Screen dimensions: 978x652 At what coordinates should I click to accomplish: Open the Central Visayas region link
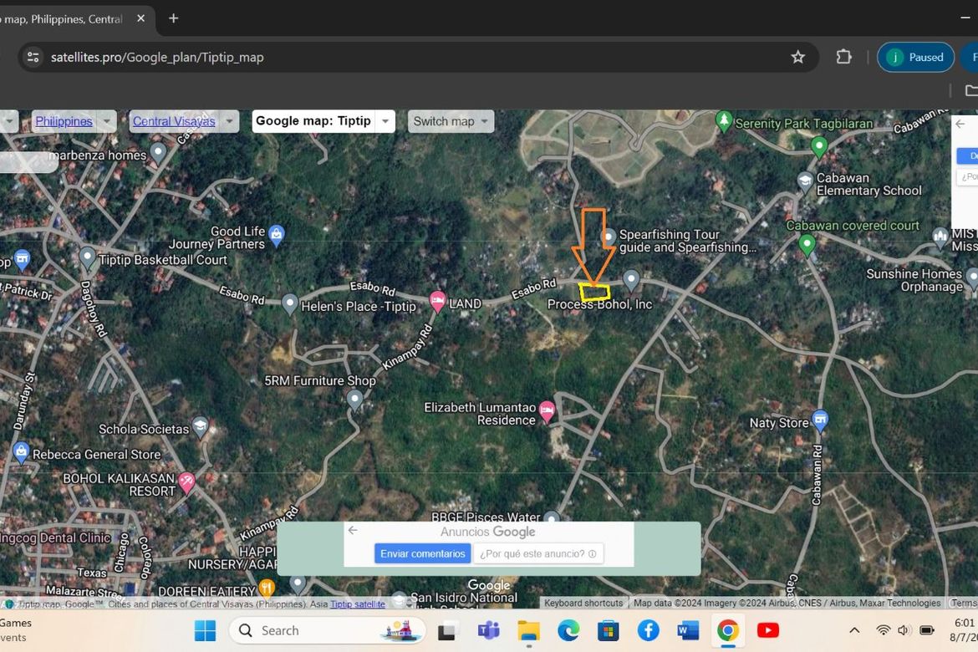pyautogui.click(x=174, y=121)
